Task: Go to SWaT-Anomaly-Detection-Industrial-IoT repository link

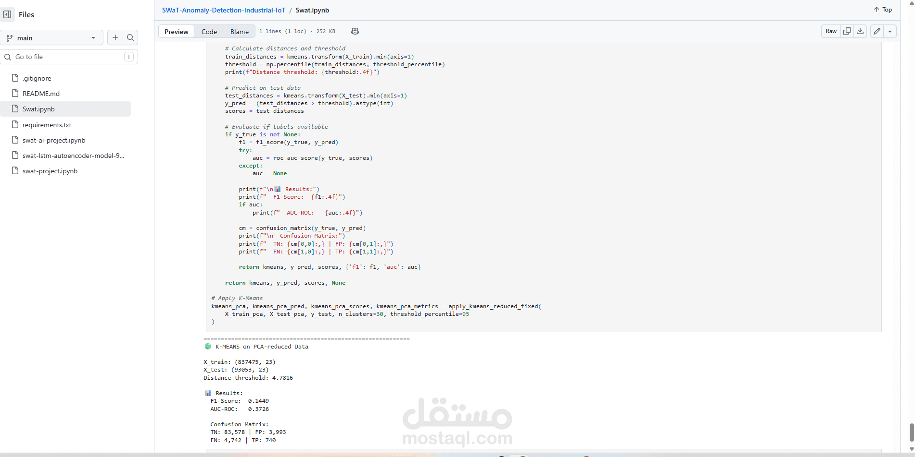Action: point(224,10)
